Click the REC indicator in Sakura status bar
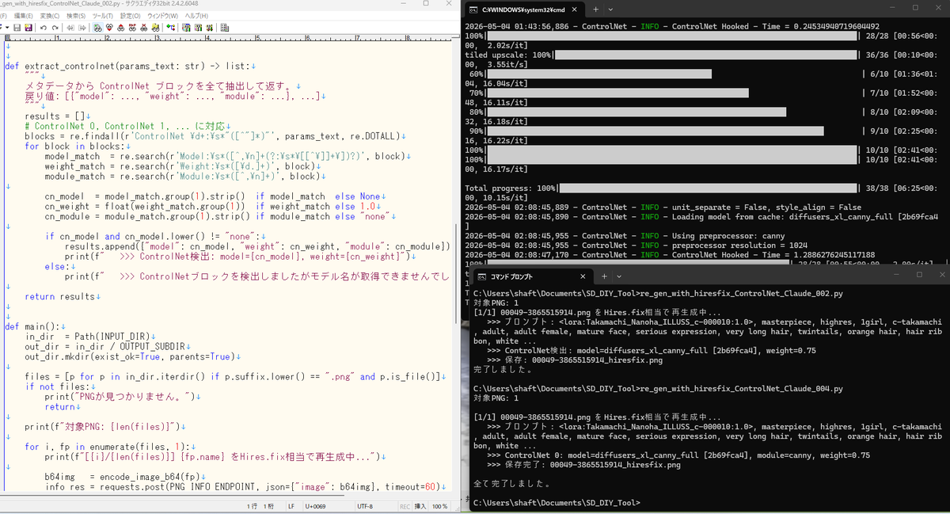Screen dimensions: 950x514 point(405,505)
